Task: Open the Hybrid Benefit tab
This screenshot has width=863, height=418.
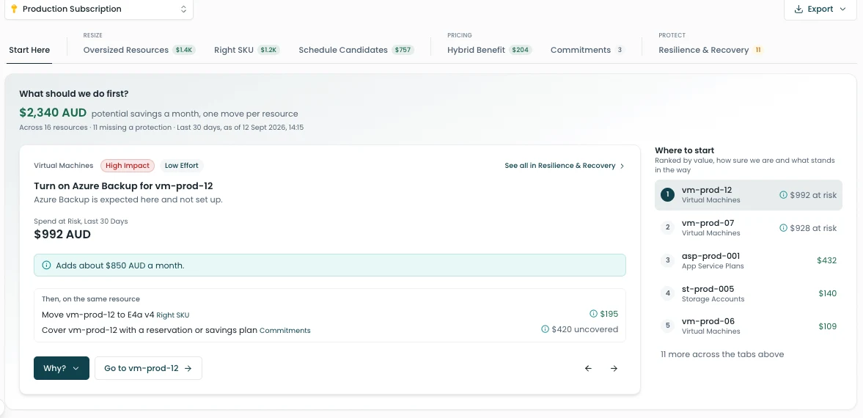Action: click(x=489, y=50)
